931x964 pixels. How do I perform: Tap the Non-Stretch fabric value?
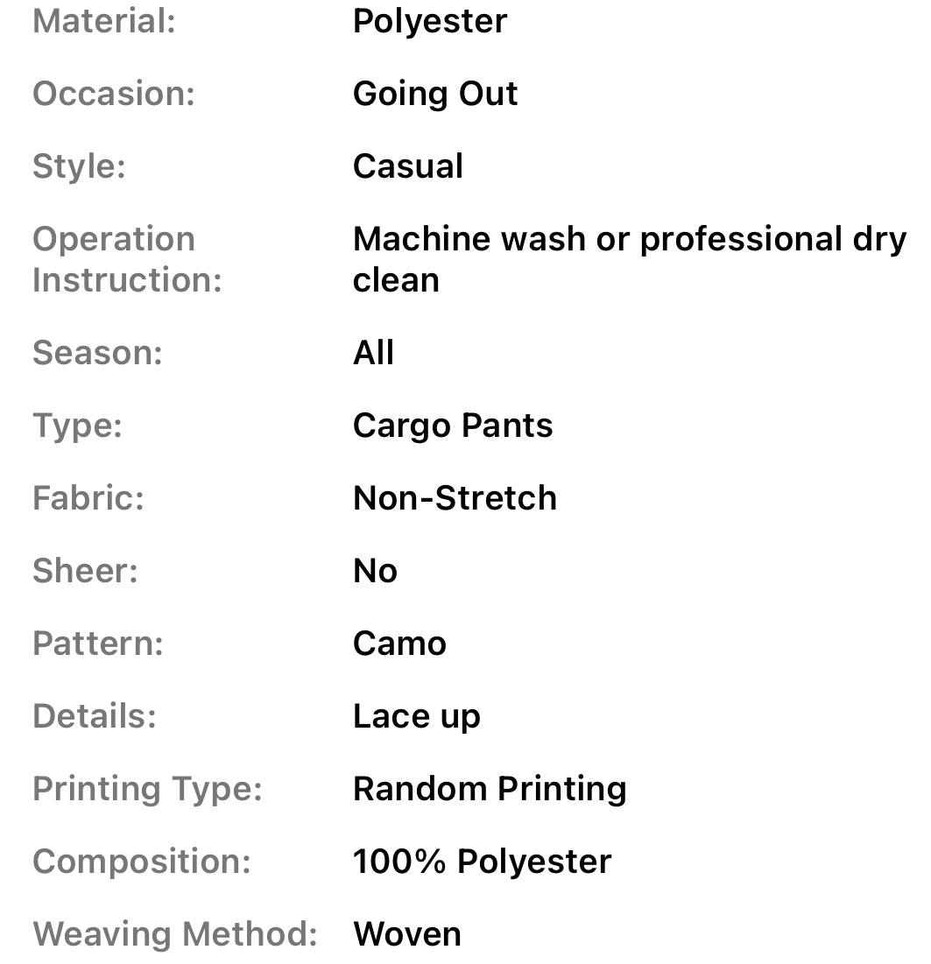click(454, 498)
